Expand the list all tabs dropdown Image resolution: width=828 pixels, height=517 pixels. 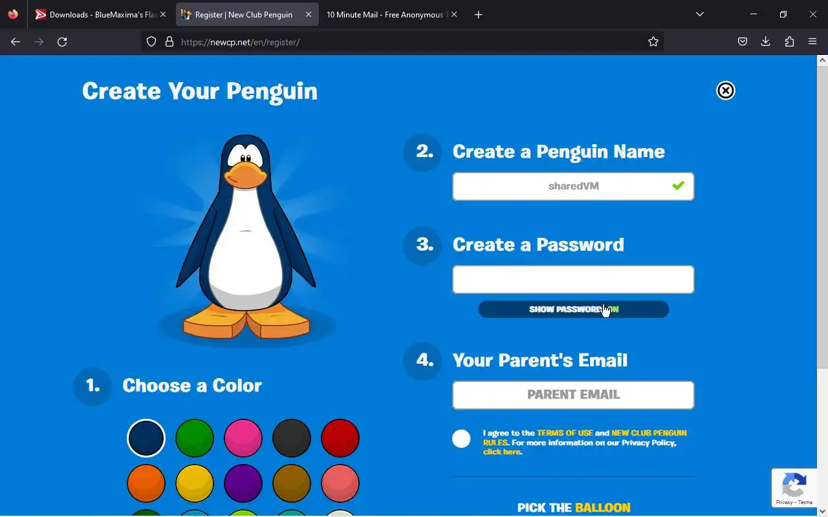tap(700, 14)
